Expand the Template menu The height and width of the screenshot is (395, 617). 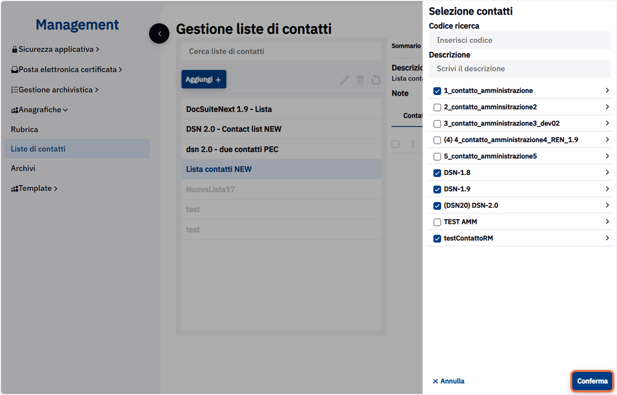tap(34, 189)
